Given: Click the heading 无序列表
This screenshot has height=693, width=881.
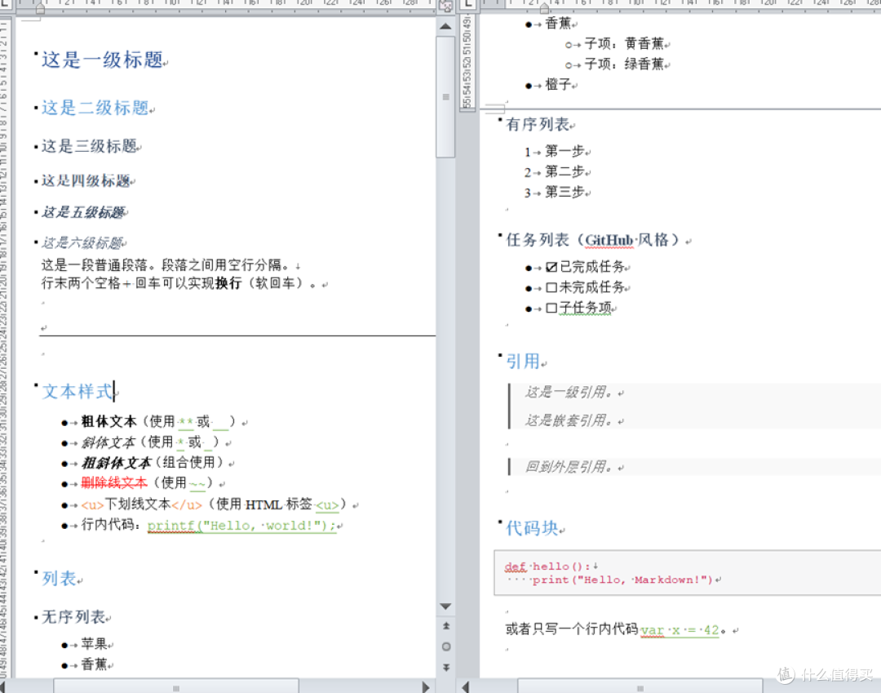Looking at the screenshot, I should click(73, 617).
